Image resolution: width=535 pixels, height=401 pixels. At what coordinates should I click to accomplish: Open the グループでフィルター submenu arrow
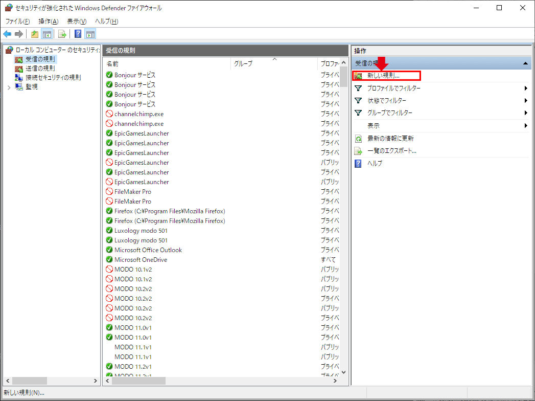(x=526, y=113)
